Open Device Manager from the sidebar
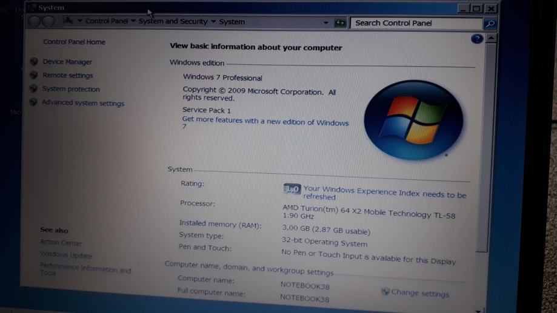 (67, 62)
